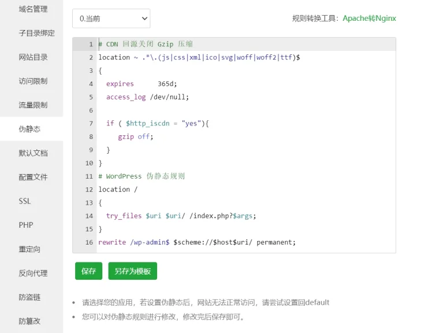This screenshot has width=421, height=333.
Task: Go to the 流量限制 tab
Action: click(32, 105)
